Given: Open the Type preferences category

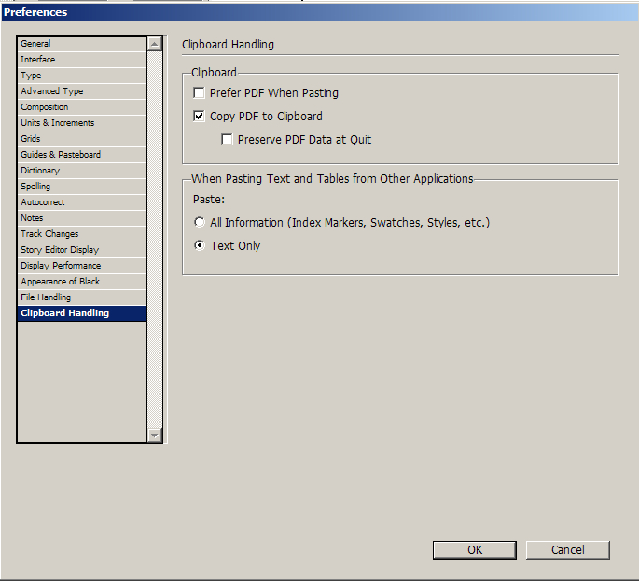Looking at the screenshot, I should [x=82, y=76].
